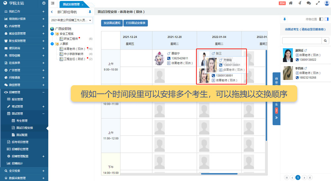Click the home icon in top bar

tap(291, 3)
